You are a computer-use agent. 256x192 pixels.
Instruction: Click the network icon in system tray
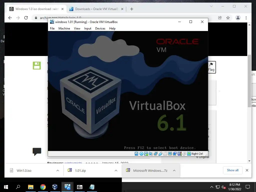[218, 187]
